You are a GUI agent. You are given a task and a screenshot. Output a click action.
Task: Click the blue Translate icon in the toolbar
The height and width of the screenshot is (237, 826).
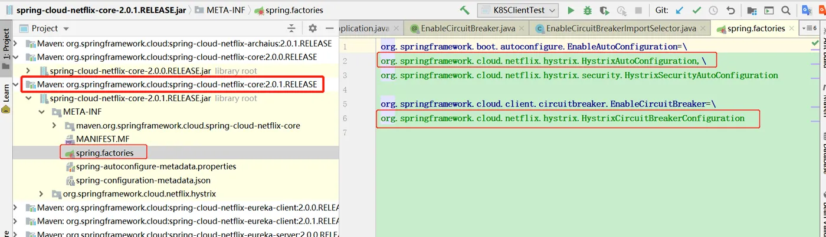tap(808, 10)
